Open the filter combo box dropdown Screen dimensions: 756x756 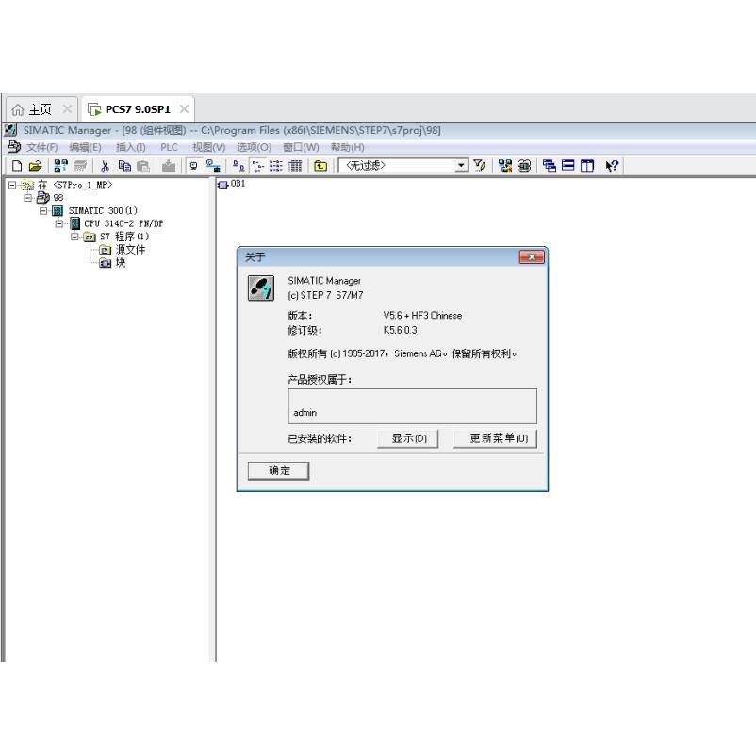point(462,166)
